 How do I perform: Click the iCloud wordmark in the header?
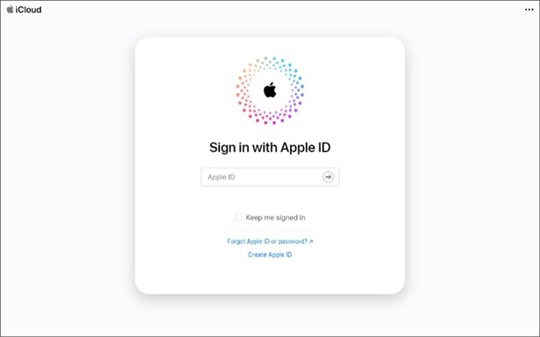click(29, 9)
